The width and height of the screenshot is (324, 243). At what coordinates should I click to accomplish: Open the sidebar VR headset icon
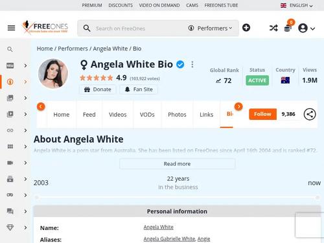click(10, 195)
